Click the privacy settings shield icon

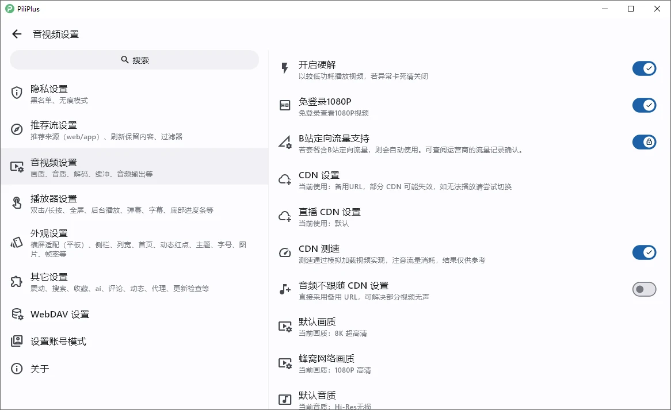pyautogui.click(x=16, y=94)
